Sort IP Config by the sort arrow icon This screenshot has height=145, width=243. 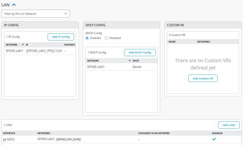(23, 45)
